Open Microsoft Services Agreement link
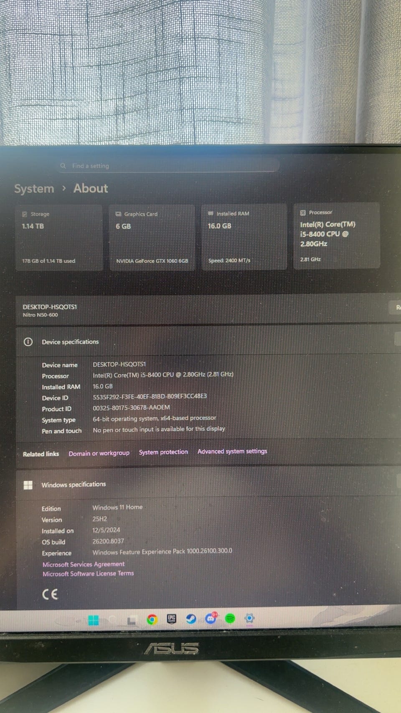 [84, 564]
